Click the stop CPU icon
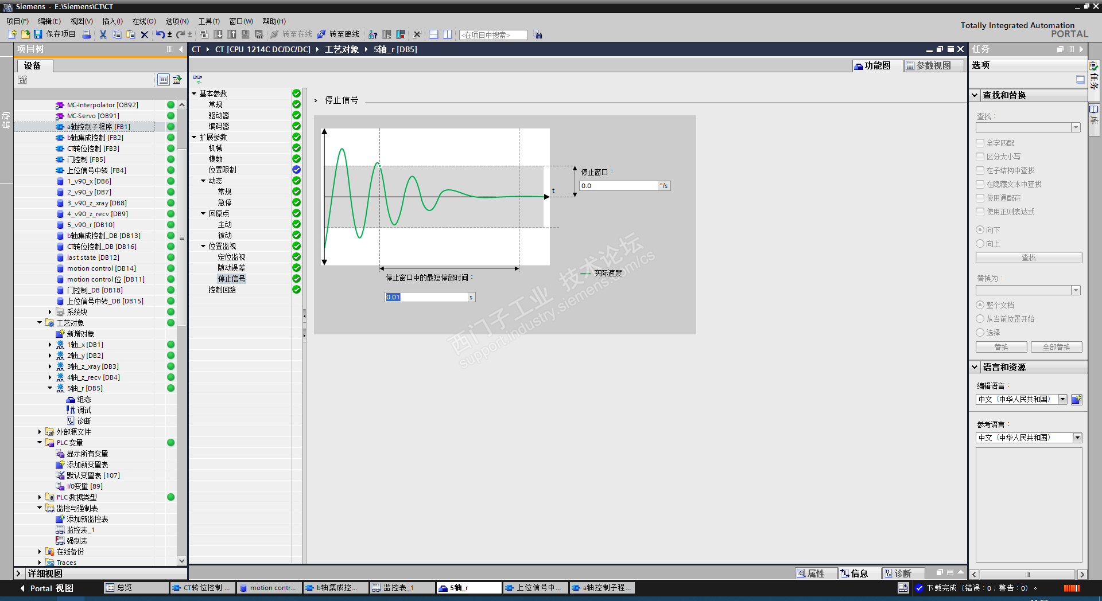This screenshot has width=1102, height=601. point(401,34)
